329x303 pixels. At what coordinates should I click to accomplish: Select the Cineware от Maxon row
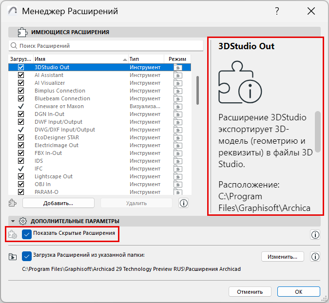(x=99, y=106)
